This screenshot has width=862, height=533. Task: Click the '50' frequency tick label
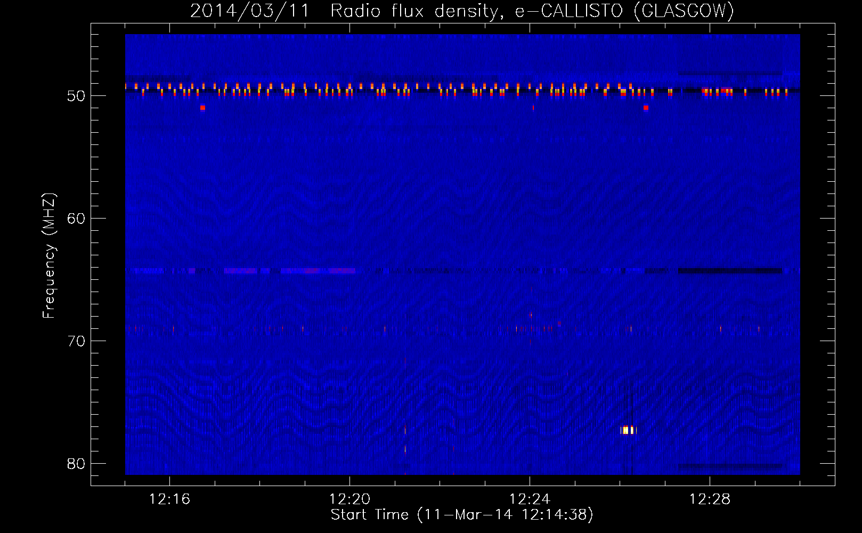click(x=76, y=96)
